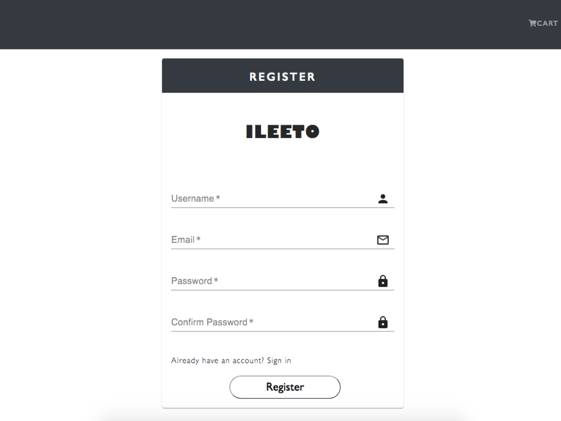Click the Register button

pyautogui.click(x=284, y=387)
